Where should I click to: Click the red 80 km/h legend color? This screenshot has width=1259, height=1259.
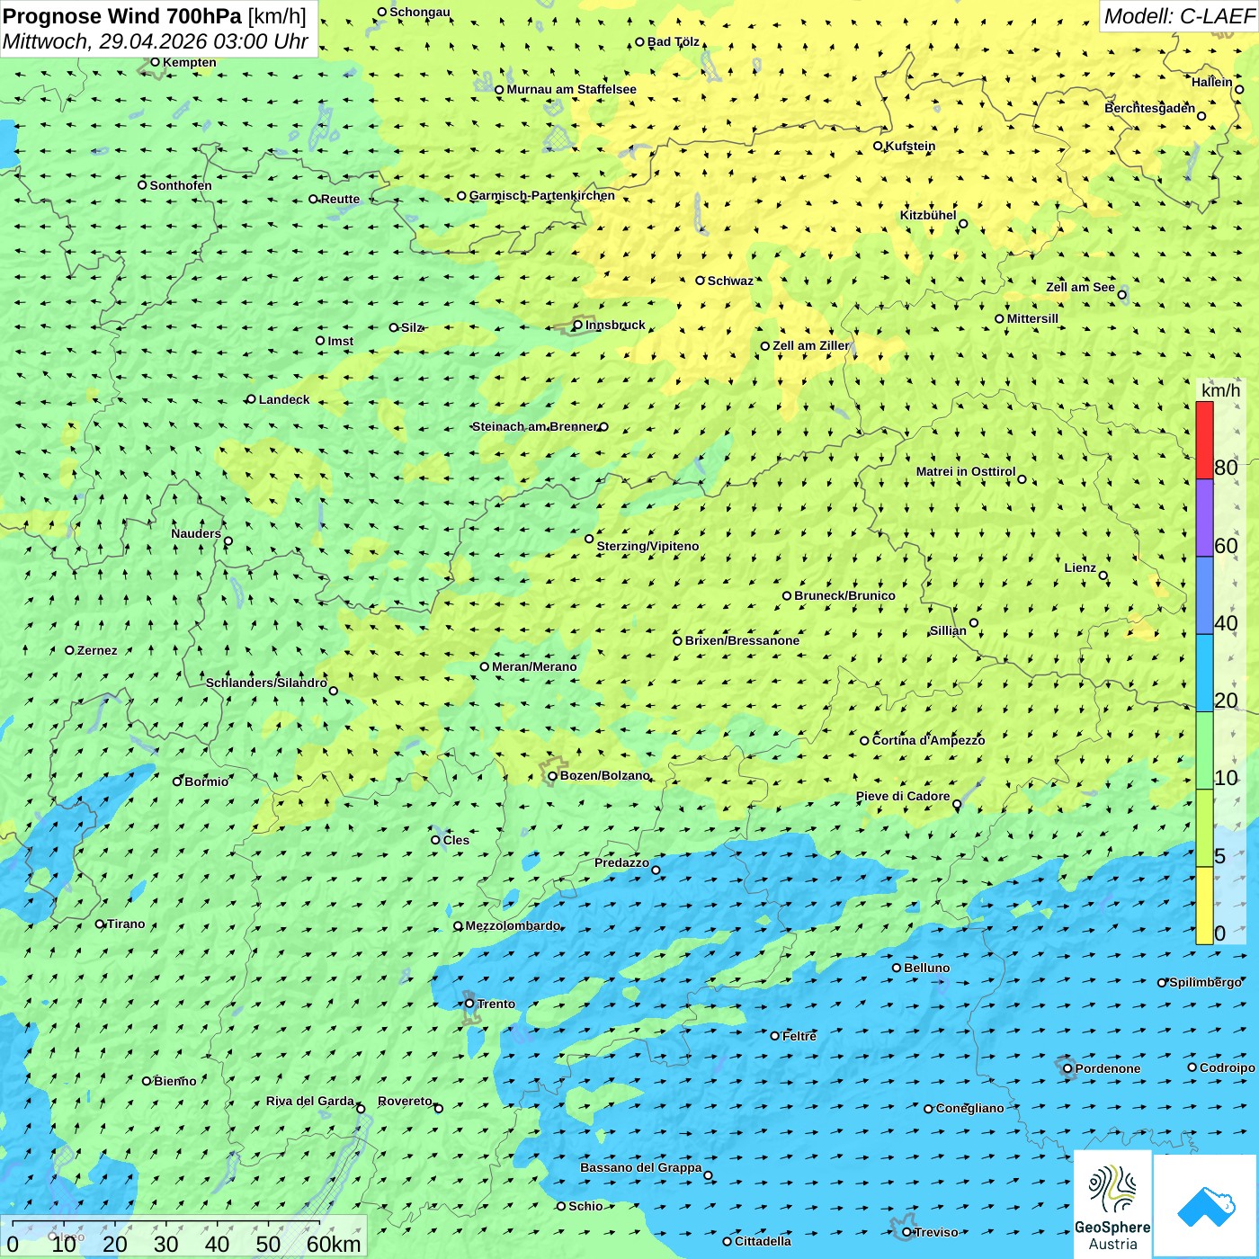coord(1204,441)
